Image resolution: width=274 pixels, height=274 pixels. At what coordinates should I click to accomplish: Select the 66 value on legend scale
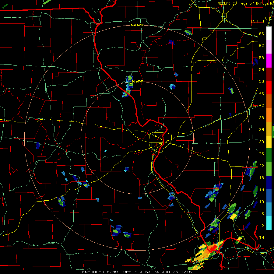(x=262, y=33)
